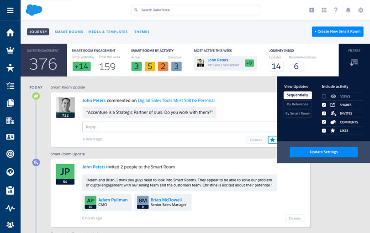This screenshot has height=233, width=370.
Task: Open the help question mark icon
Action: [336, 10]
